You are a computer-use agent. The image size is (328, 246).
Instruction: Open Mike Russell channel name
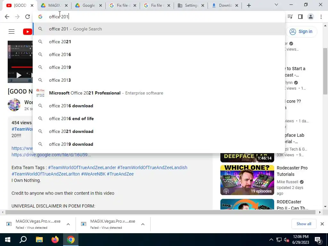(x=287, y=182)
